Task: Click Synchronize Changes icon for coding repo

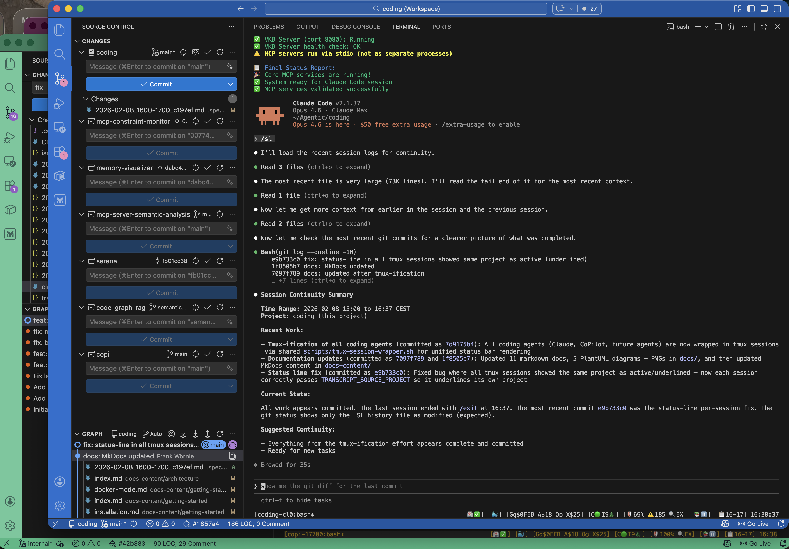Action: click(183, 52)
